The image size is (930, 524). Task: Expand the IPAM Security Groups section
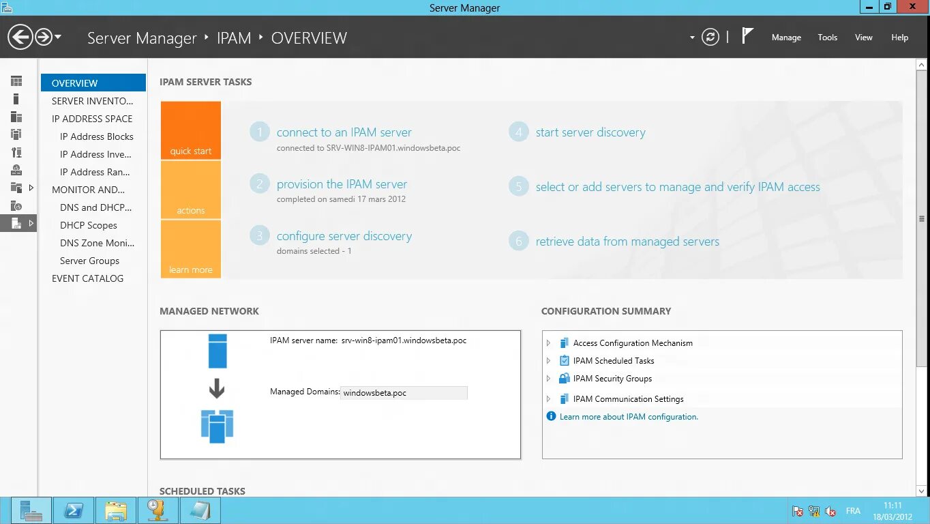click(x=549, y=378)
